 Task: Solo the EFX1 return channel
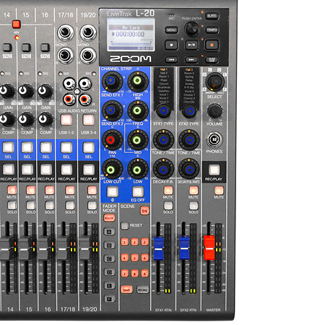pyautogui.click(x=168, y=206)
